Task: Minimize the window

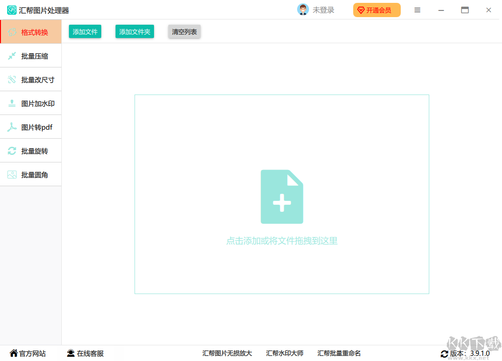Action: click(441, 10)
